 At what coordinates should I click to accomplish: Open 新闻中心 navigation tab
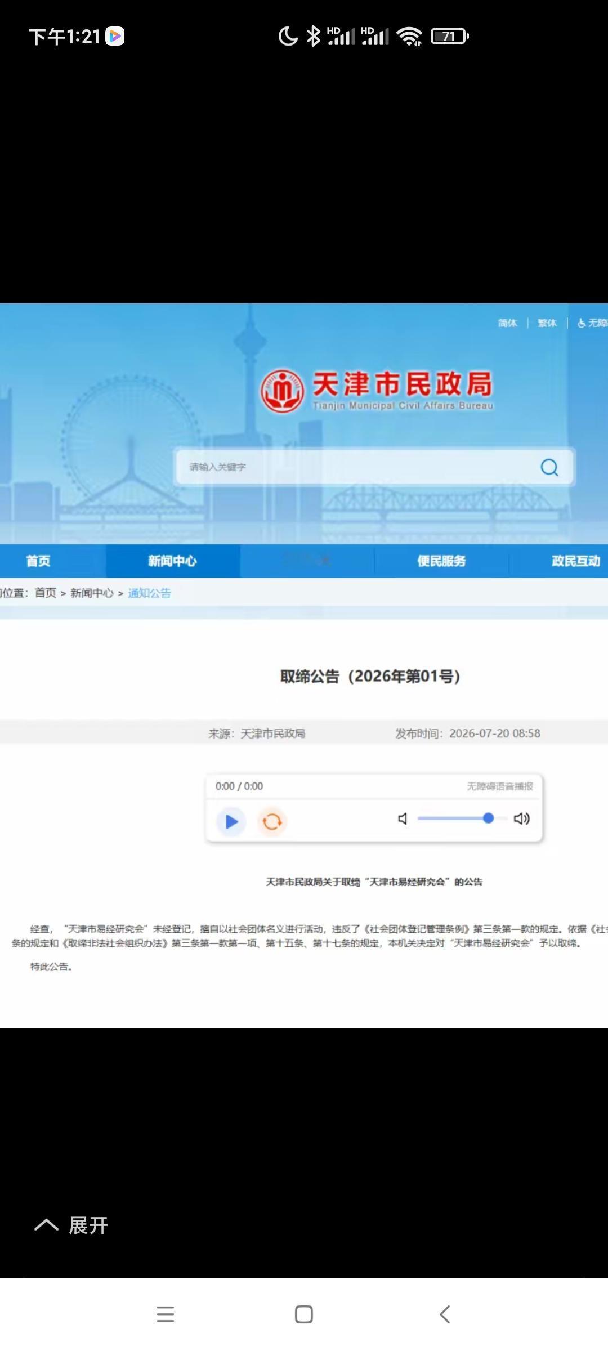click(x=172, y=561)
